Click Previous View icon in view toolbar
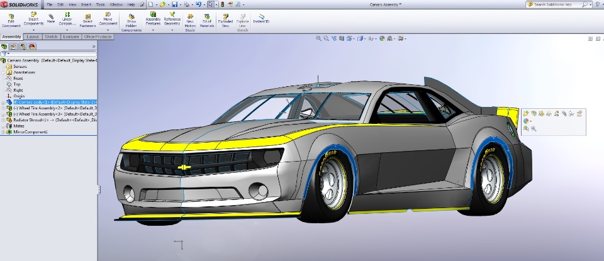The image size is (604, 261). [334, 38]
